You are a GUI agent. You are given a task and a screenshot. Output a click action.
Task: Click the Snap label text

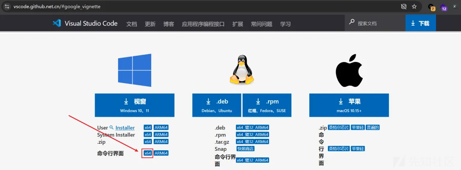[x=220, y=149]
